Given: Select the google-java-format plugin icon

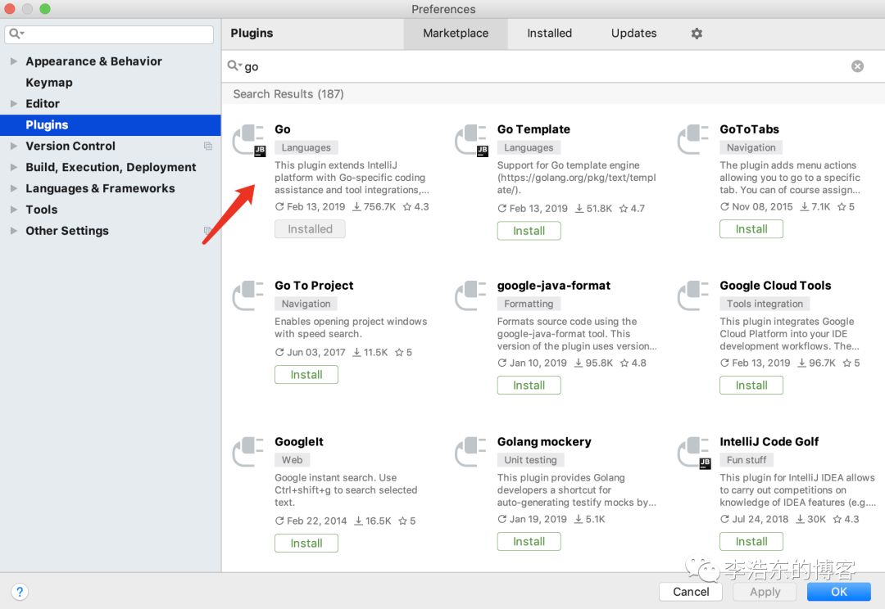Looking at the screenshot, I should click(x=470, y=295).
